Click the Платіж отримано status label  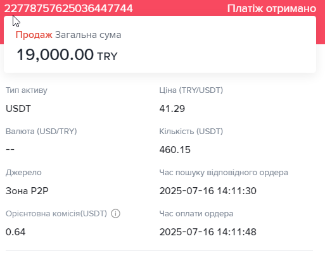[x=272, y=9]
